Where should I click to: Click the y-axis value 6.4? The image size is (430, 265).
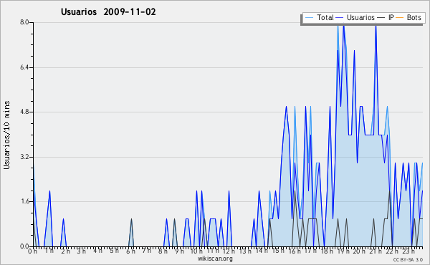coord(24,67)
